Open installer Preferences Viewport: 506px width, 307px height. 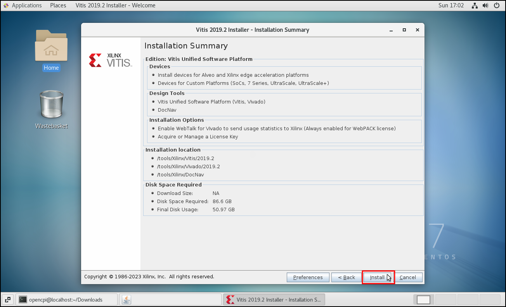click(308, 277)
